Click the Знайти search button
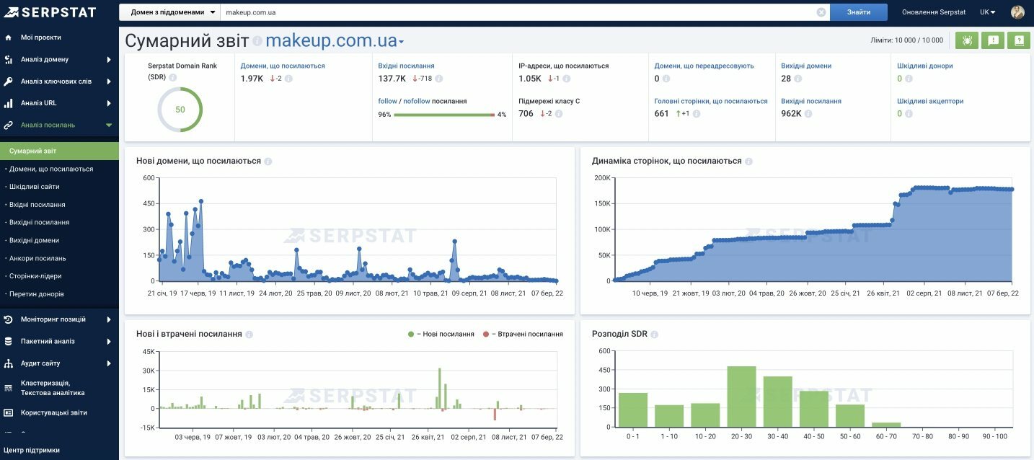The width and height of the screenshot is (1034, 460). tap(859, 12)
